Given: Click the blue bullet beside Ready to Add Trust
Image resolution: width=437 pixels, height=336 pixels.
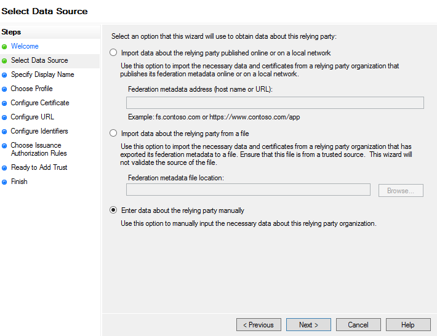Looking at the screenshot, I should pos(4,168).
